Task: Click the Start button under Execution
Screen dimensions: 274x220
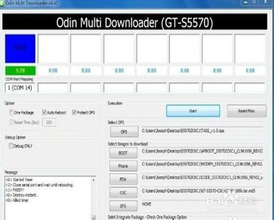Action: [193, 111]
